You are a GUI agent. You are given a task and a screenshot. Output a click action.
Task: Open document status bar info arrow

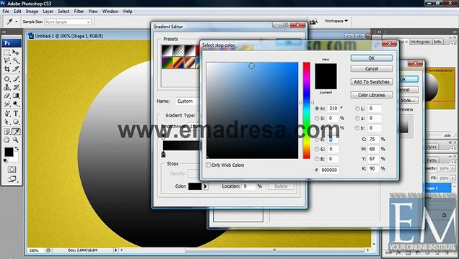[116, 250]
